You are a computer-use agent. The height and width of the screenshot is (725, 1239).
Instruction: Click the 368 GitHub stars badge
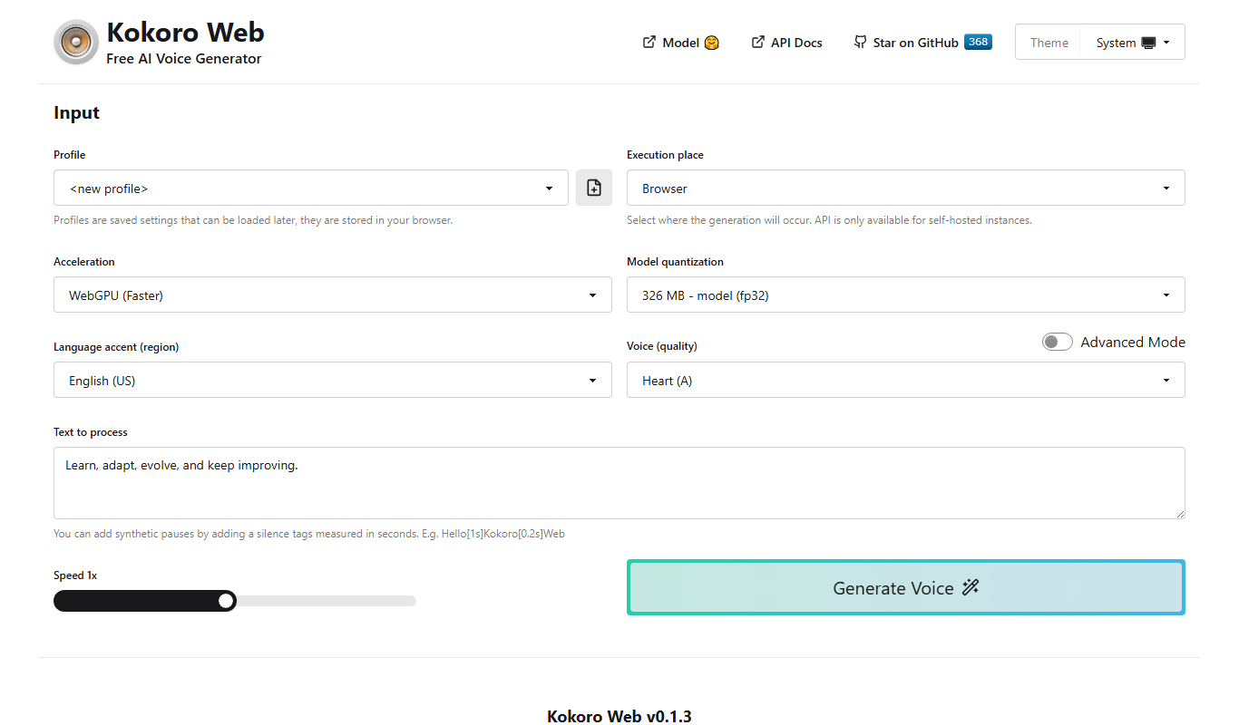[x=978, y=42]
